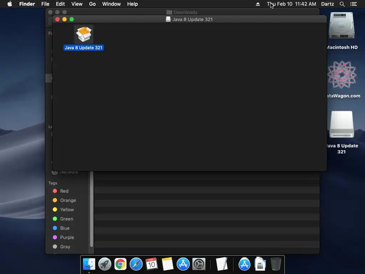Open the View menu
Image resolution: width=365 pixels, height=274 pixels.
pyautogui.click(x=77, y=4)
